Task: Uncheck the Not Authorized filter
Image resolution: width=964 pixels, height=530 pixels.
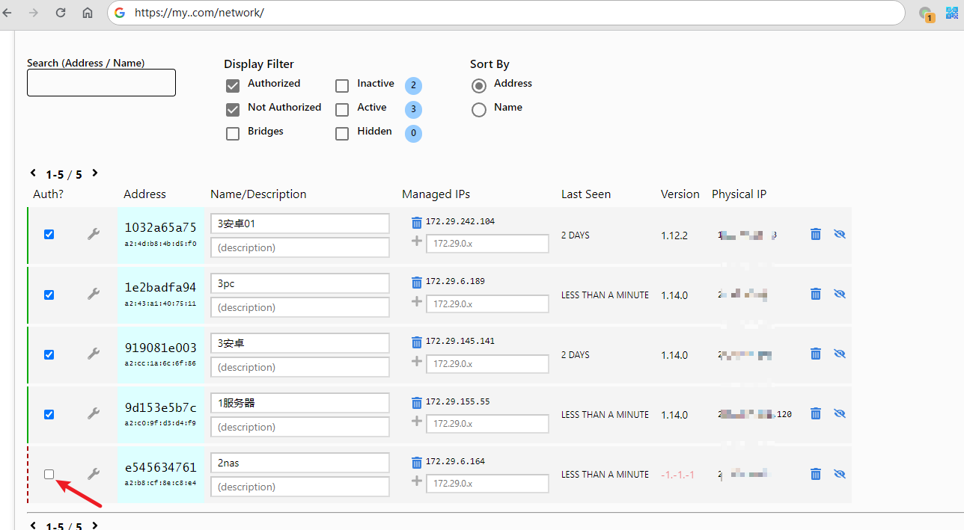Action: 233,110
